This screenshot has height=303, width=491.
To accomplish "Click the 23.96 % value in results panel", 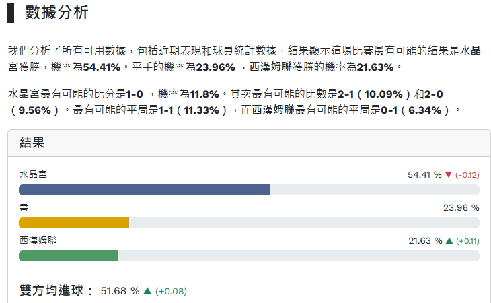I will pos(461,207).
